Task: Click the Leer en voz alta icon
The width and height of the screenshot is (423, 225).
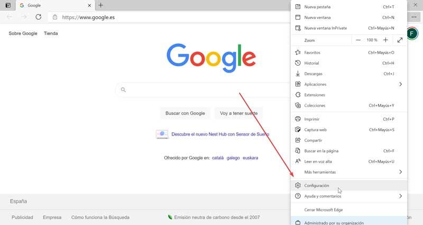Action: (x=298, y=161)
